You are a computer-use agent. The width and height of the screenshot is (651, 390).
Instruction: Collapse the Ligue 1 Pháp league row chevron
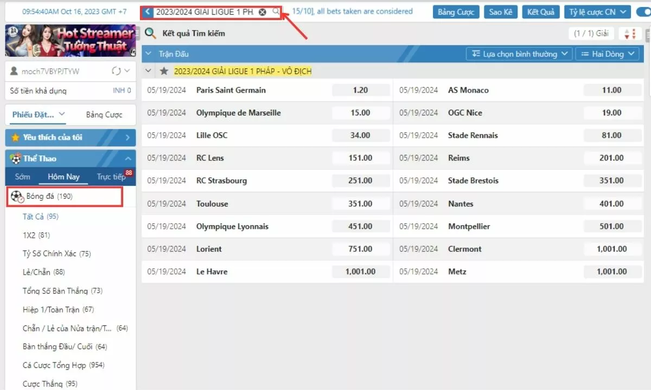149,71
